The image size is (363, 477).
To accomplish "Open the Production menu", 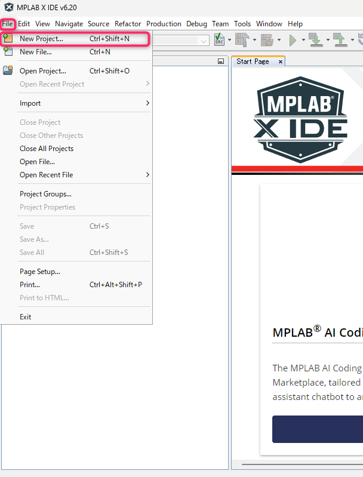I will tap(164, 24).
